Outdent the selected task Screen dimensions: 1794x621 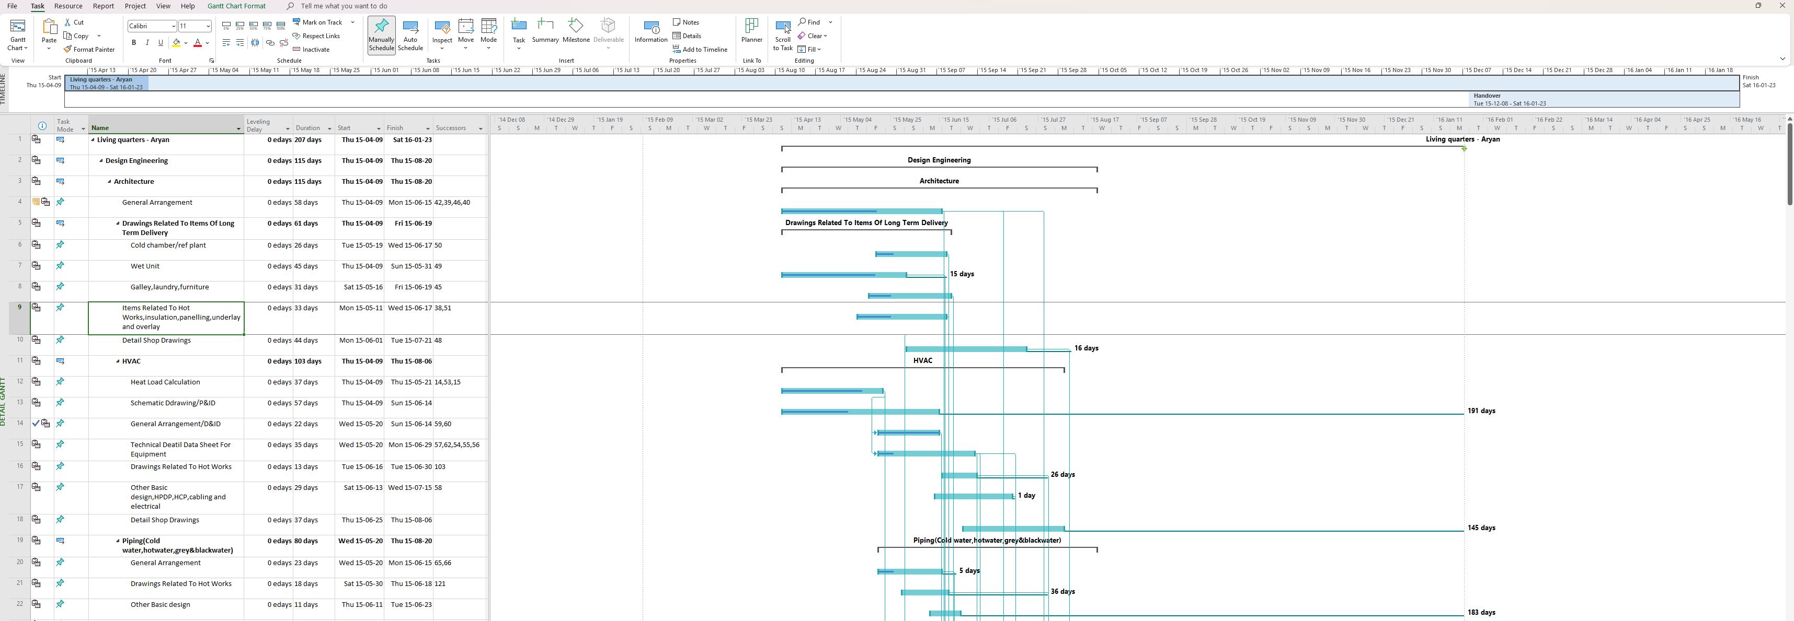click(226, 42)
